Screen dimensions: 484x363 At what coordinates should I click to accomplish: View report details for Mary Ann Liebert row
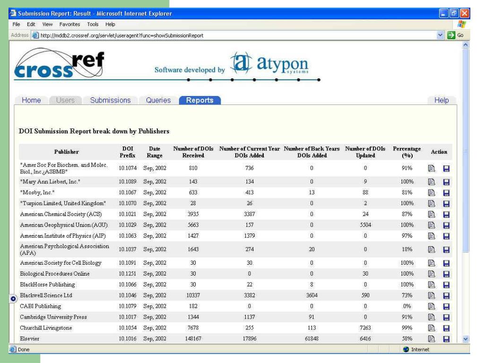[431, 182]
